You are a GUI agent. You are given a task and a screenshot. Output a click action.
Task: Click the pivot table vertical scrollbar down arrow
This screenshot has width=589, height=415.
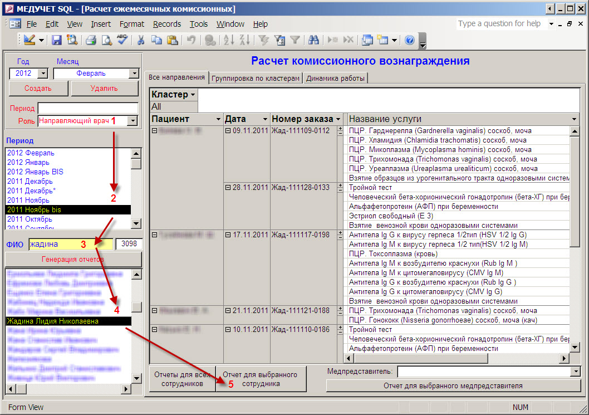click(x=575, y=348)
